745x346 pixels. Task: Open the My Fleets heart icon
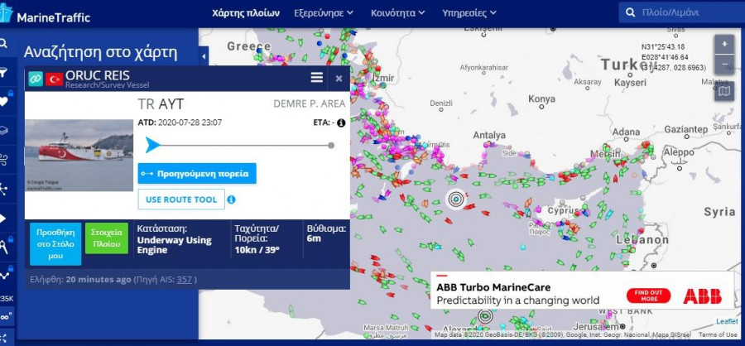point(4,102)
